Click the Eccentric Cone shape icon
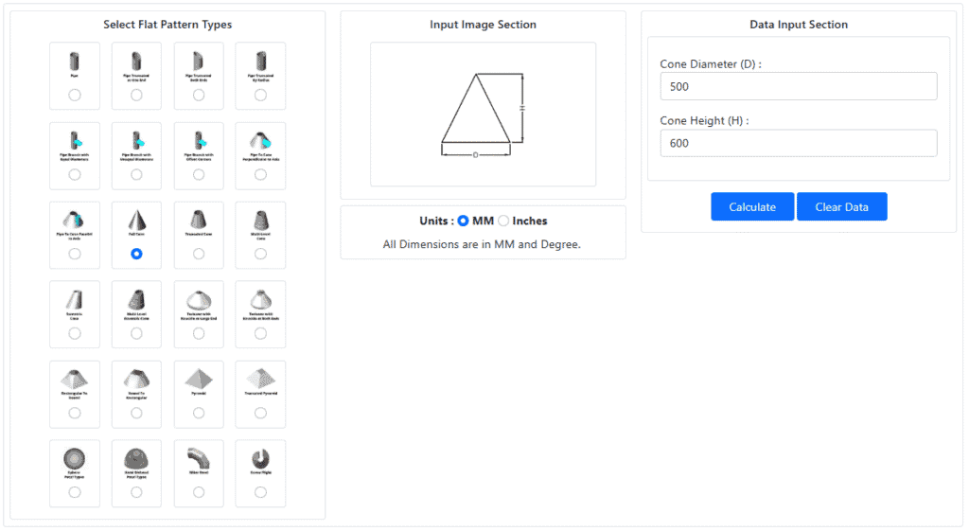Image resolution: width=969 pixels, height=531 pixels. 74,300
